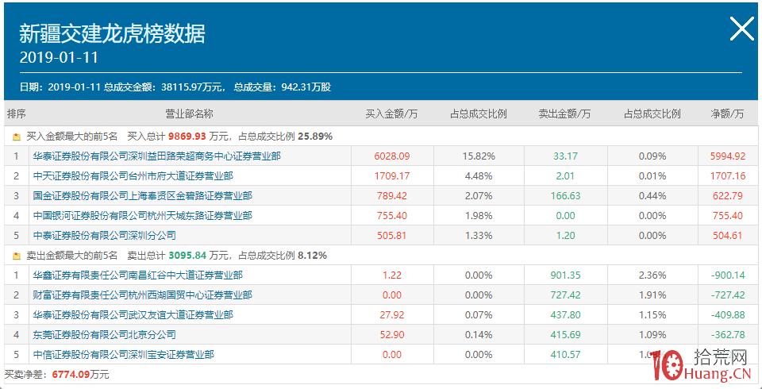Click the icon beside 买入金额最大的前5名

tap(17, 137)
